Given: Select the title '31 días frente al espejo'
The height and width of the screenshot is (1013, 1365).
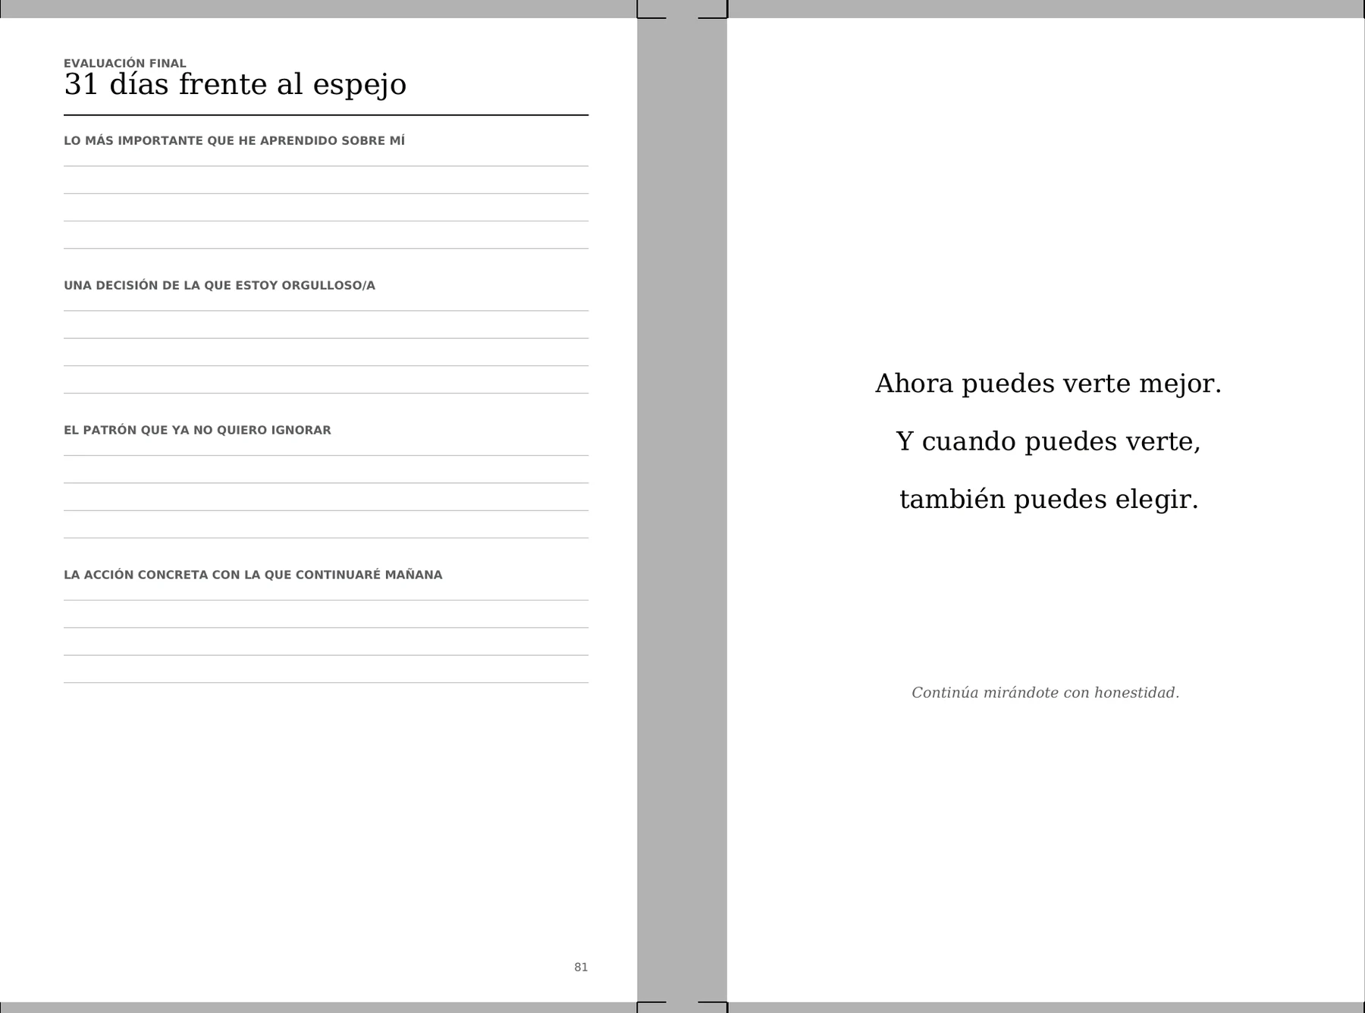Looking at the screenshot, I should pos(235,85).
